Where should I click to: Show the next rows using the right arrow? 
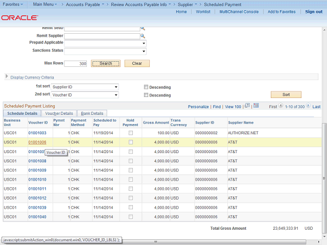tap(309, 107)
